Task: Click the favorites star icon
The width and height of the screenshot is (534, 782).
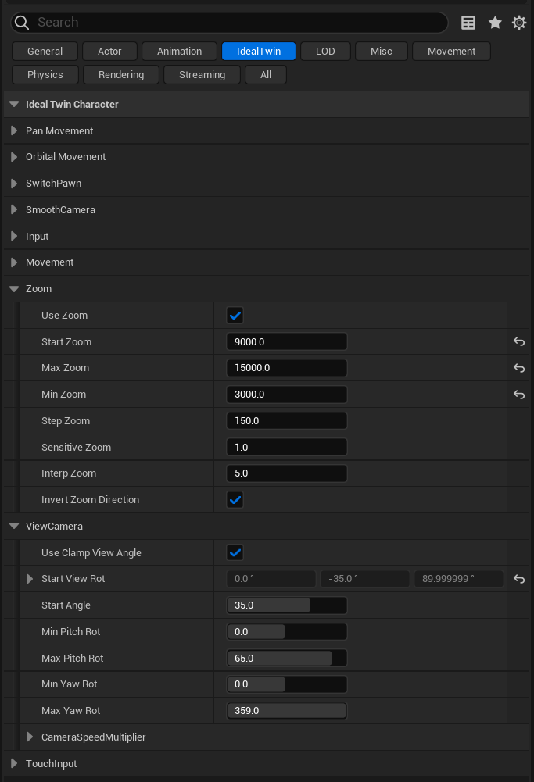Action: pyautogui.click(x=495, y=23)
